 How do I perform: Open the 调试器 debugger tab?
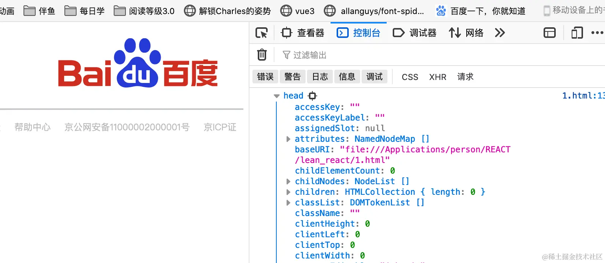[414, 33]
